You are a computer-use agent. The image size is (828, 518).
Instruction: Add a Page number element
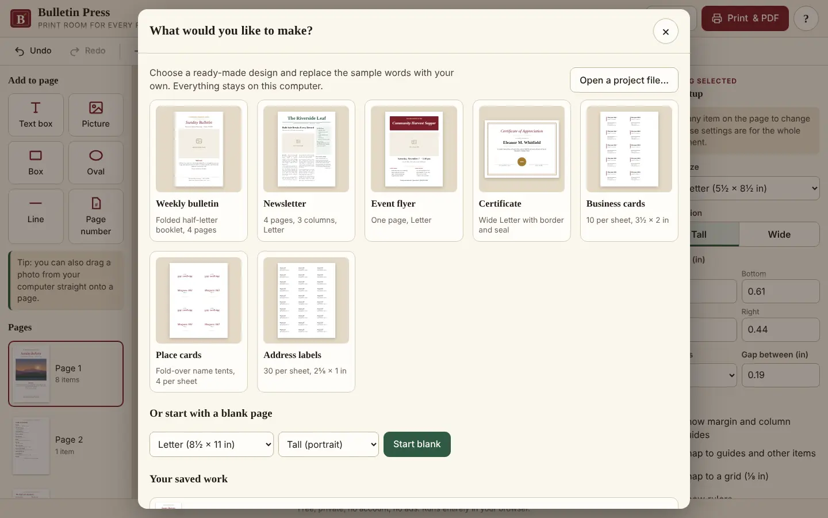pyautogui.click(x=96, y=216)
